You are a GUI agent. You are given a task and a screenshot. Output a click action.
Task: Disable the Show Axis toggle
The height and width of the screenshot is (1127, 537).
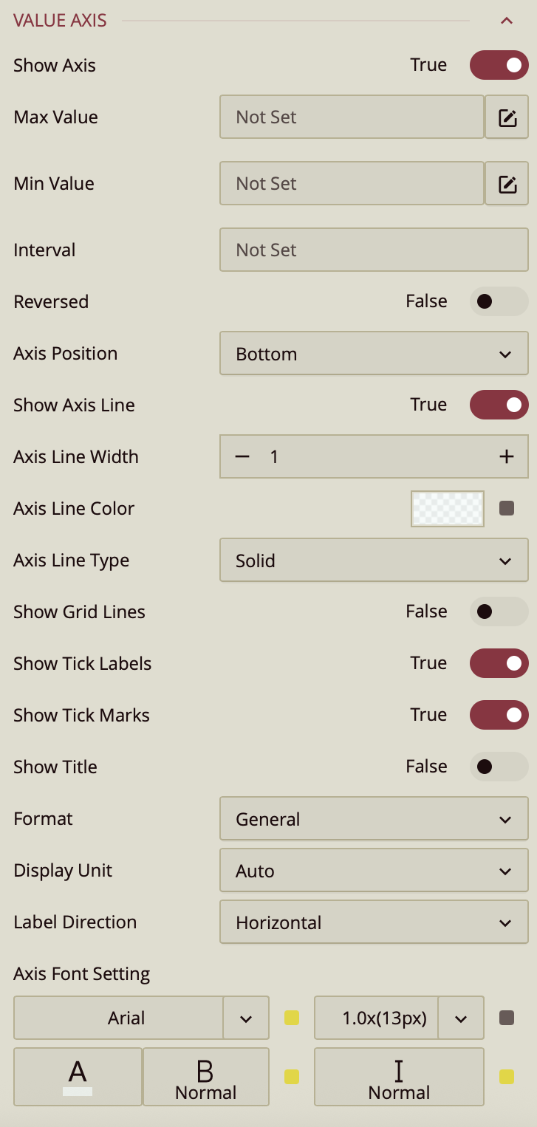(x=499, y=65)
